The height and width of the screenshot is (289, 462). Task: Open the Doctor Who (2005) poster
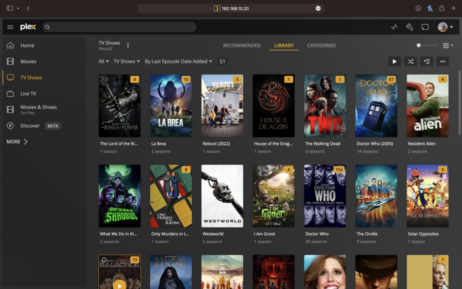(x=376, y=106)
